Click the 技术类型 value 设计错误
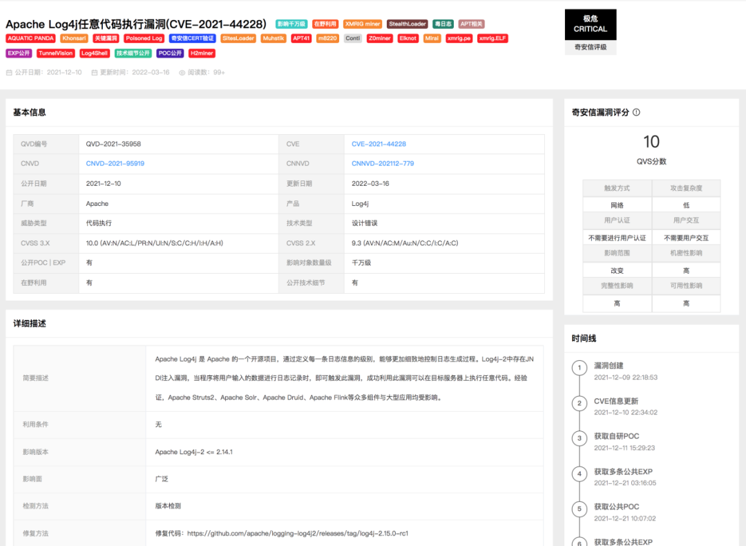Image resolution: width=746 pixels, height=546 pixels. [x=365, y=223]
